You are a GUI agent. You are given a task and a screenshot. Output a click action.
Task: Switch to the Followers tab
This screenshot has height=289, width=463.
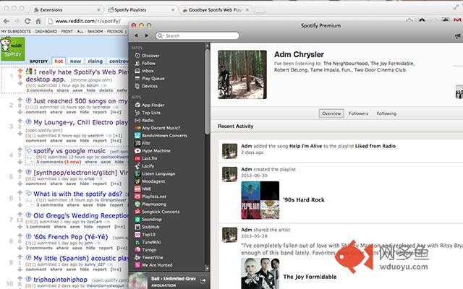[359, 113]
